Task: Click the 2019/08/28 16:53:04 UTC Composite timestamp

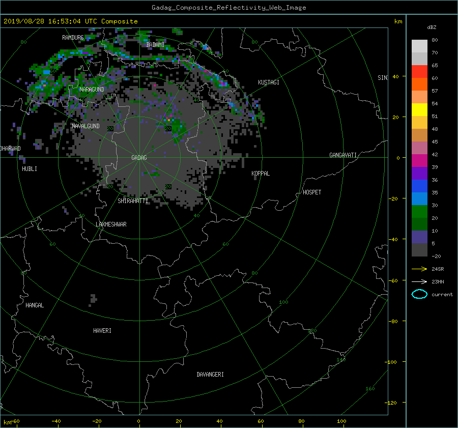Action: click(71, 21)
